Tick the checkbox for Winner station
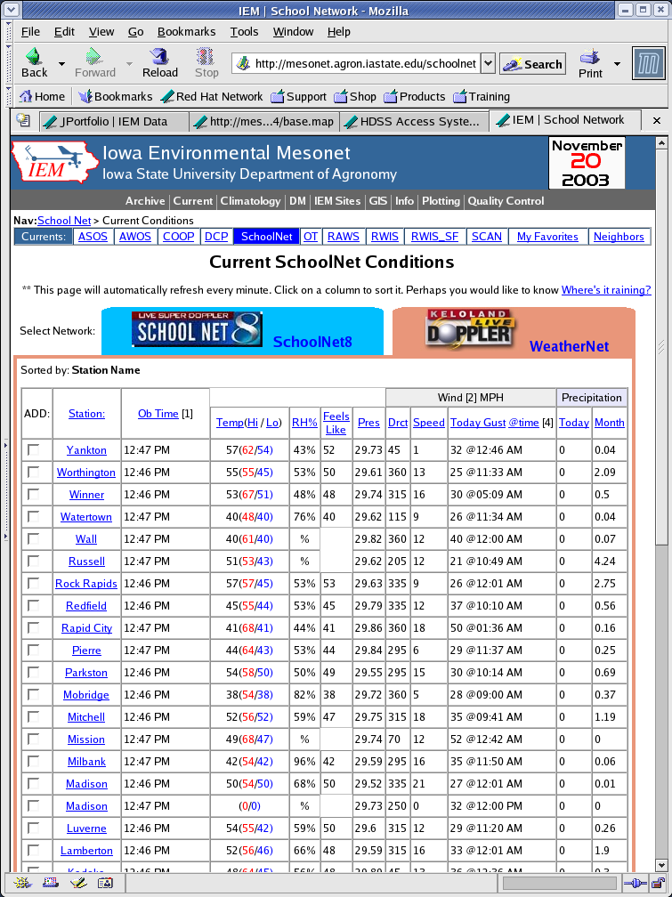This screenshot has width=672, height=897. click(34, 495)
